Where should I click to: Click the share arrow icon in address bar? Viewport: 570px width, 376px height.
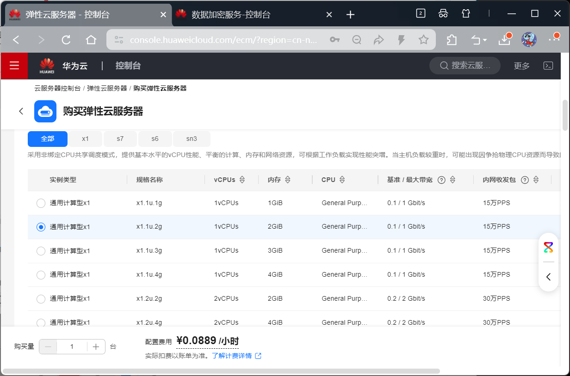tap(379, 40)
